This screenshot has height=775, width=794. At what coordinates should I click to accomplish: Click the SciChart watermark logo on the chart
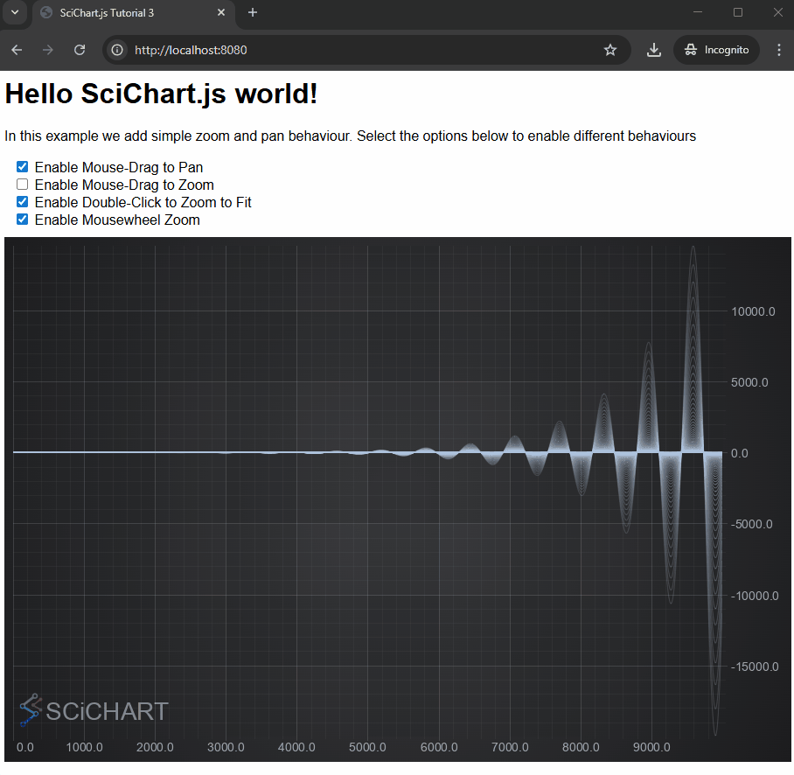click(x=93, y=711)
